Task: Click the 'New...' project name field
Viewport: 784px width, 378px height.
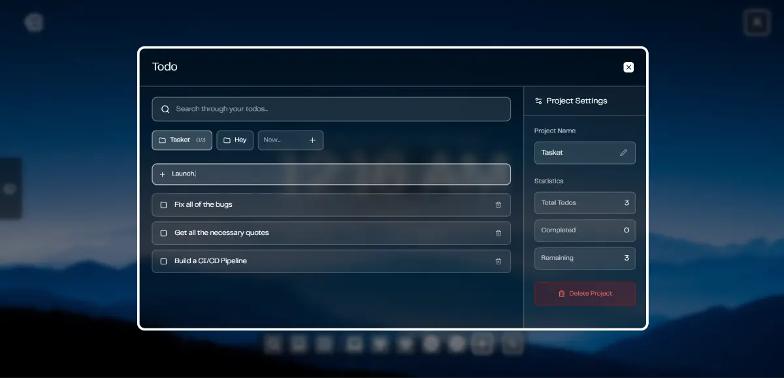Action: [x=282, y=140]
